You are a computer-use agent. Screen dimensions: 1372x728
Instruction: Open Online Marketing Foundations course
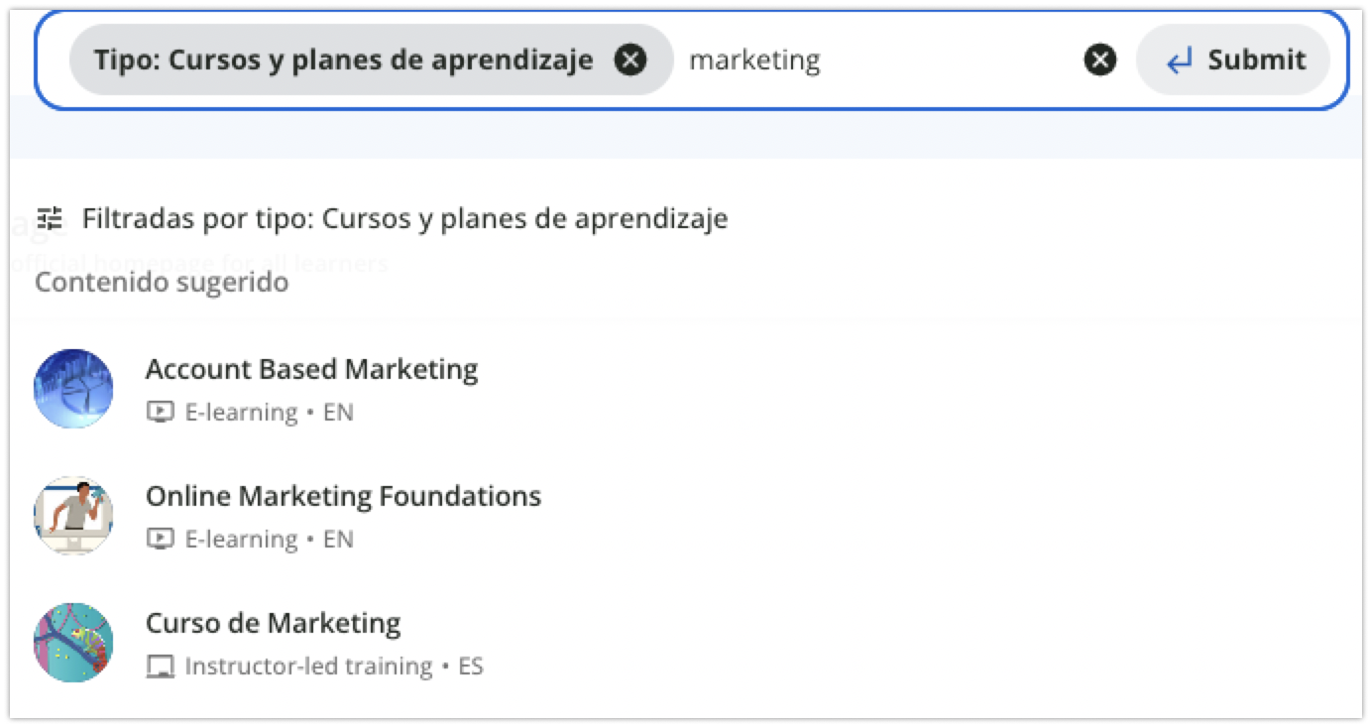(343, 496)
